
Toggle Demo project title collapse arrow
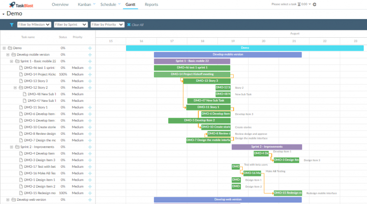click(3, 14)
